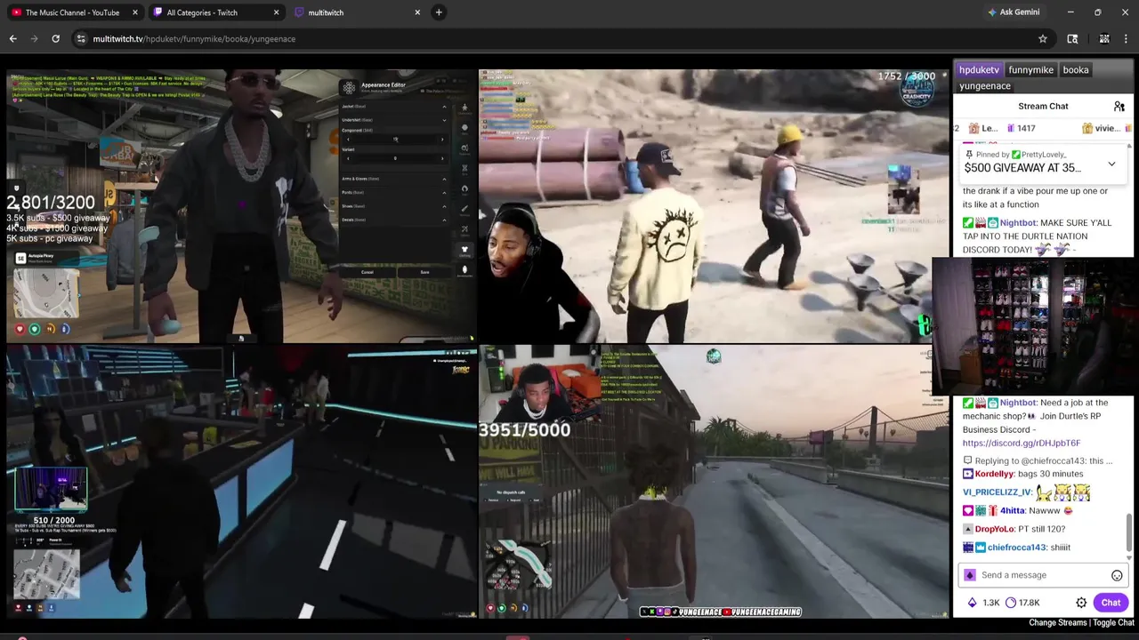Viewport: 1139px width, 640px height.
Task: Close the multitwitch tab
Action: point(417,12)
